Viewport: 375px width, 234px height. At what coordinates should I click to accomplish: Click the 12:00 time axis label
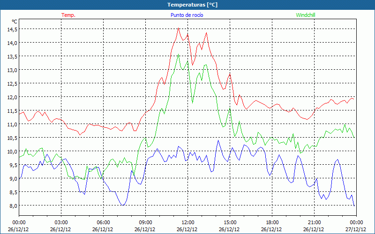188,223
